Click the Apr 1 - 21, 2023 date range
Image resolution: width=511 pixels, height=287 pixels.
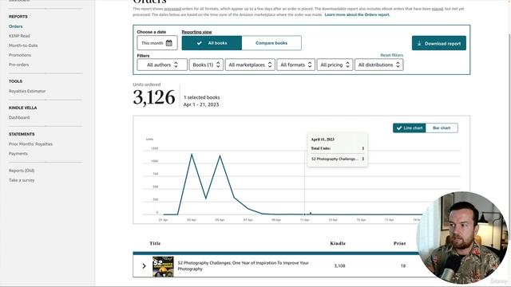click(201, 104)
